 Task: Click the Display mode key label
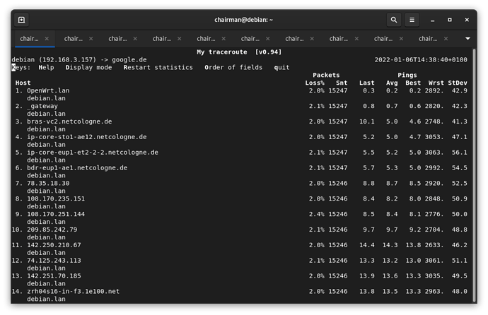(x=88, y=67)
